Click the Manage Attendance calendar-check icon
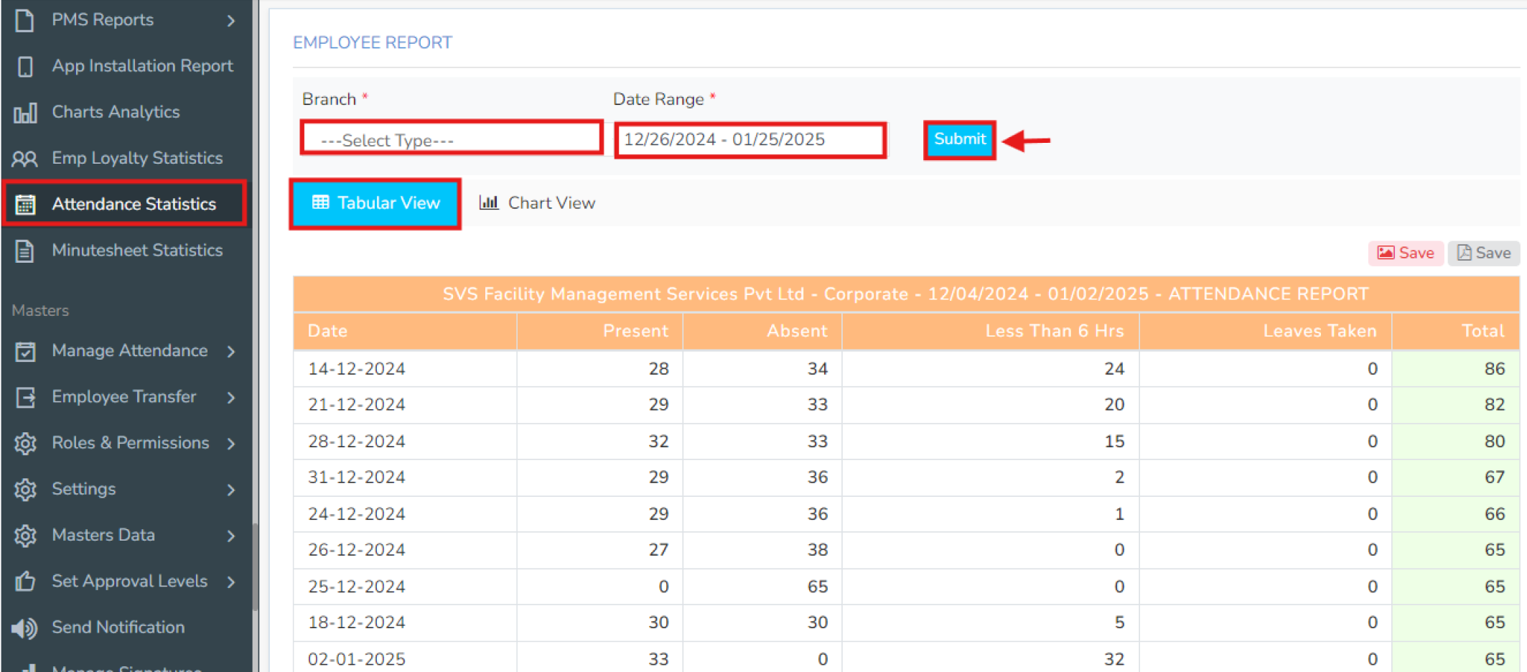Viewport: 1527px width, 672px height. [x=25, y=351]
